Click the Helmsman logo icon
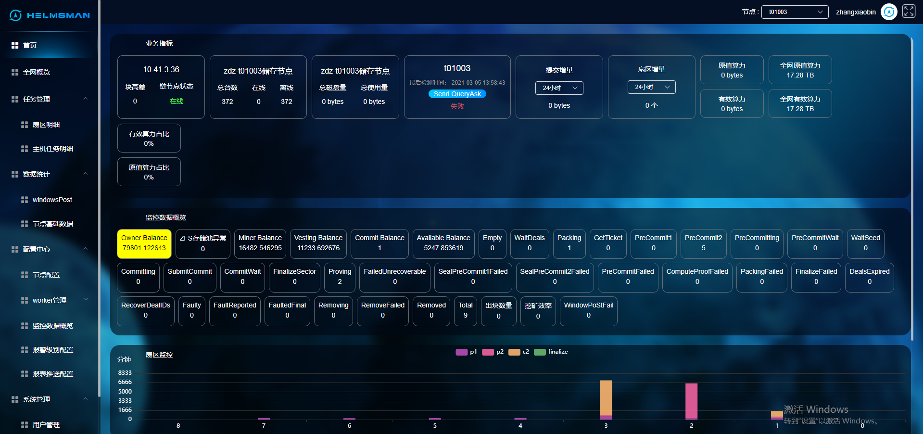Image resolution: width=923 pixels, height=434 pixels. point(15,15)
